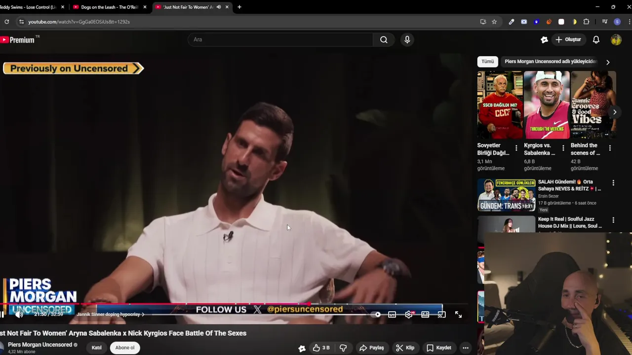Screen dimensions: 632x355
Task: Open YouTube account avatar menu
Action: (x=616, y=40)
